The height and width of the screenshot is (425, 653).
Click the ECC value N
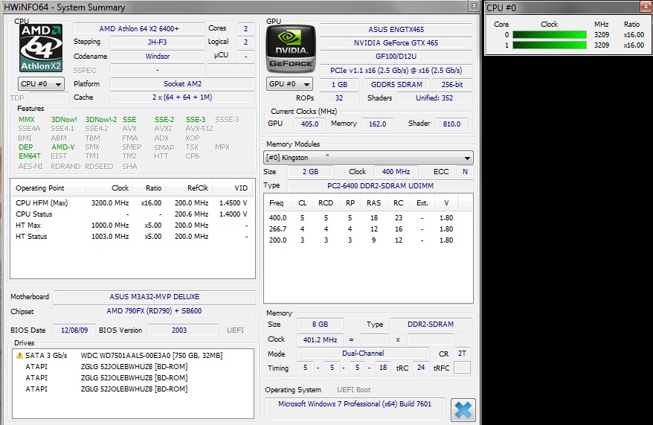pos(465,172)
